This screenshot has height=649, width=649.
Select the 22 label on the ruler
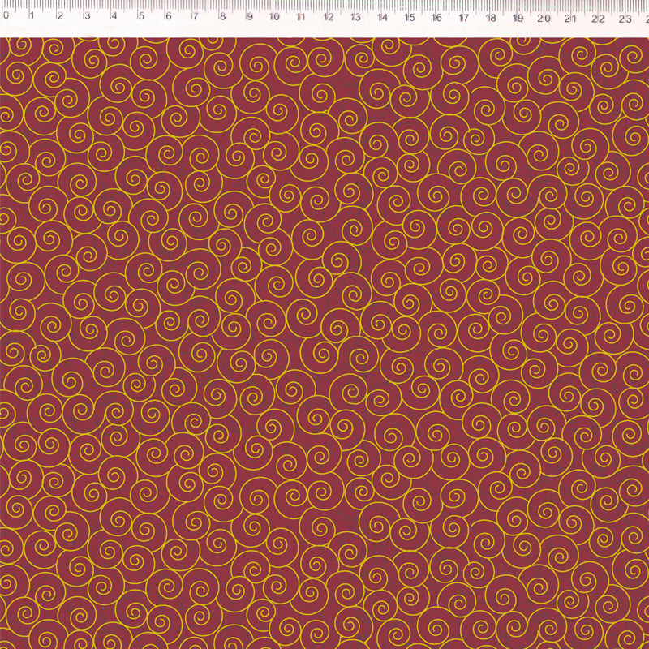click(598, 19)
